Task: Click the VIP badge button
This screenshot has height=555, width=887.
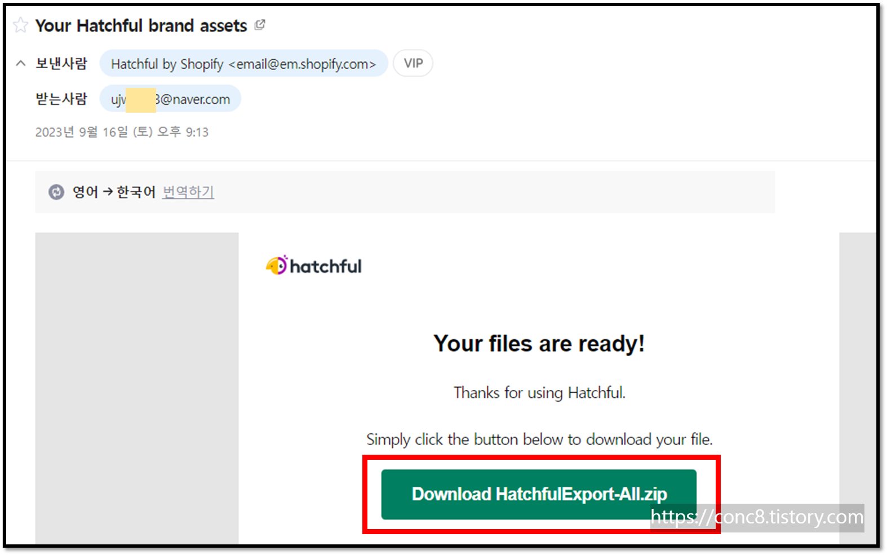Action: point(413,63)
